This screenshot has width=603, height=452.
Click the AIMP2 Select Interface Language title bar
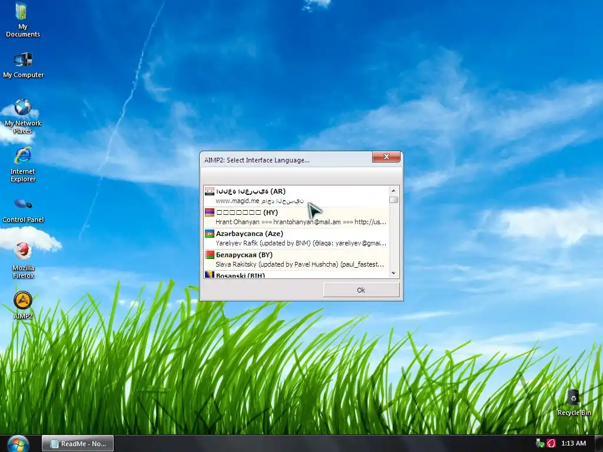(x=287, y=160)
